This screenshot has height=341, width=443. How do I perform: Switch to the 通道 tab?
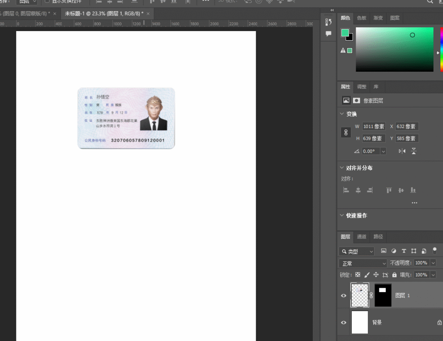tap(362, 236)
